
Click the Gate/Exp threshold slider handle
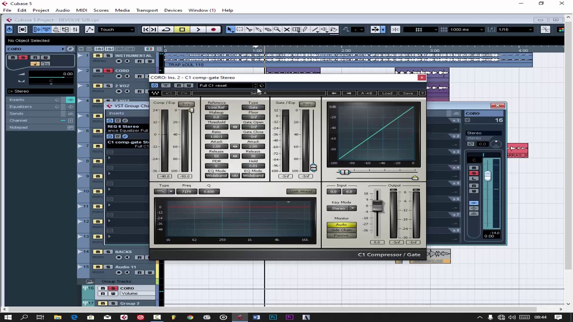(x=313, y=168)
